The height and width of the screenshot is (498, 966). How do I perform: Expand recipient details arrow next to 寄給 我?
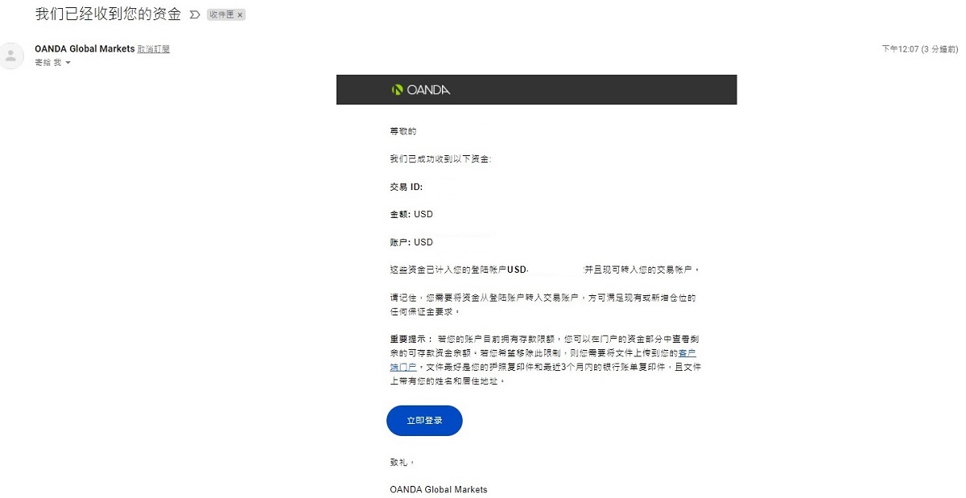click(x=68, y=63)
